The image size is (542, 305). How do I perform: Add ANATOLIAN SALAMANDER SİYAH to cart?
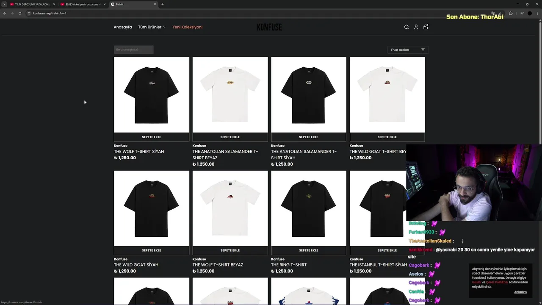pos(309,137)
